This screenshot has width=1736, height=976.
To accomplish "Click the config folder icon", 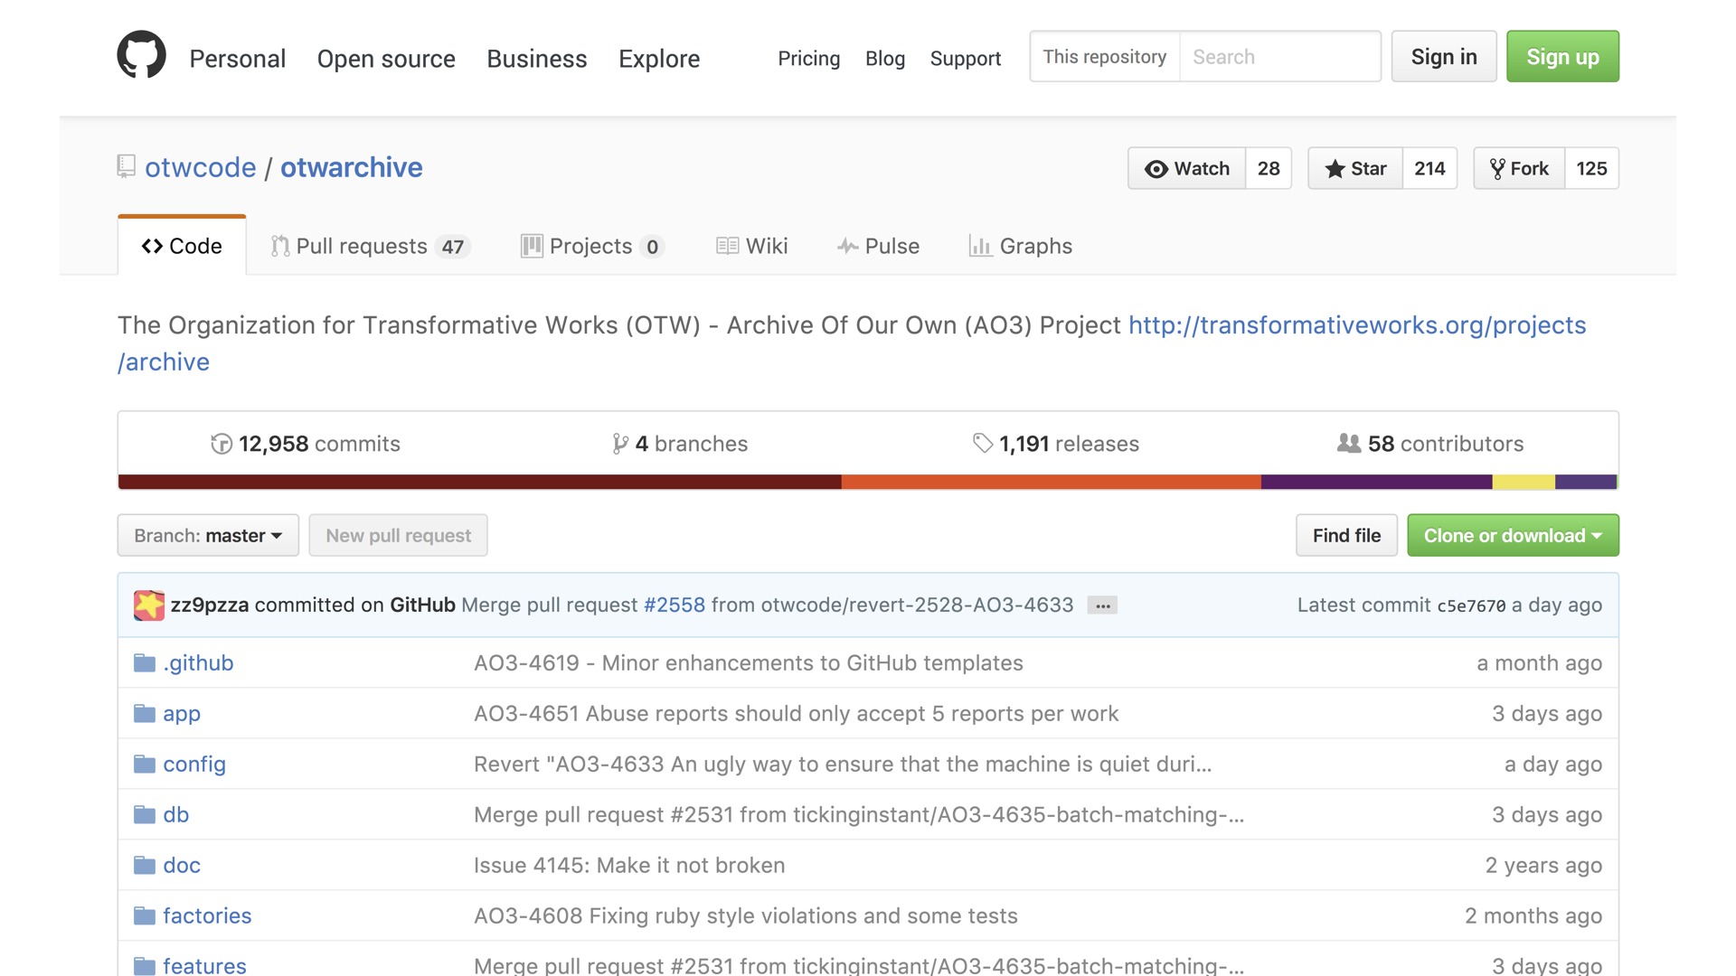I will pos(145,765).
